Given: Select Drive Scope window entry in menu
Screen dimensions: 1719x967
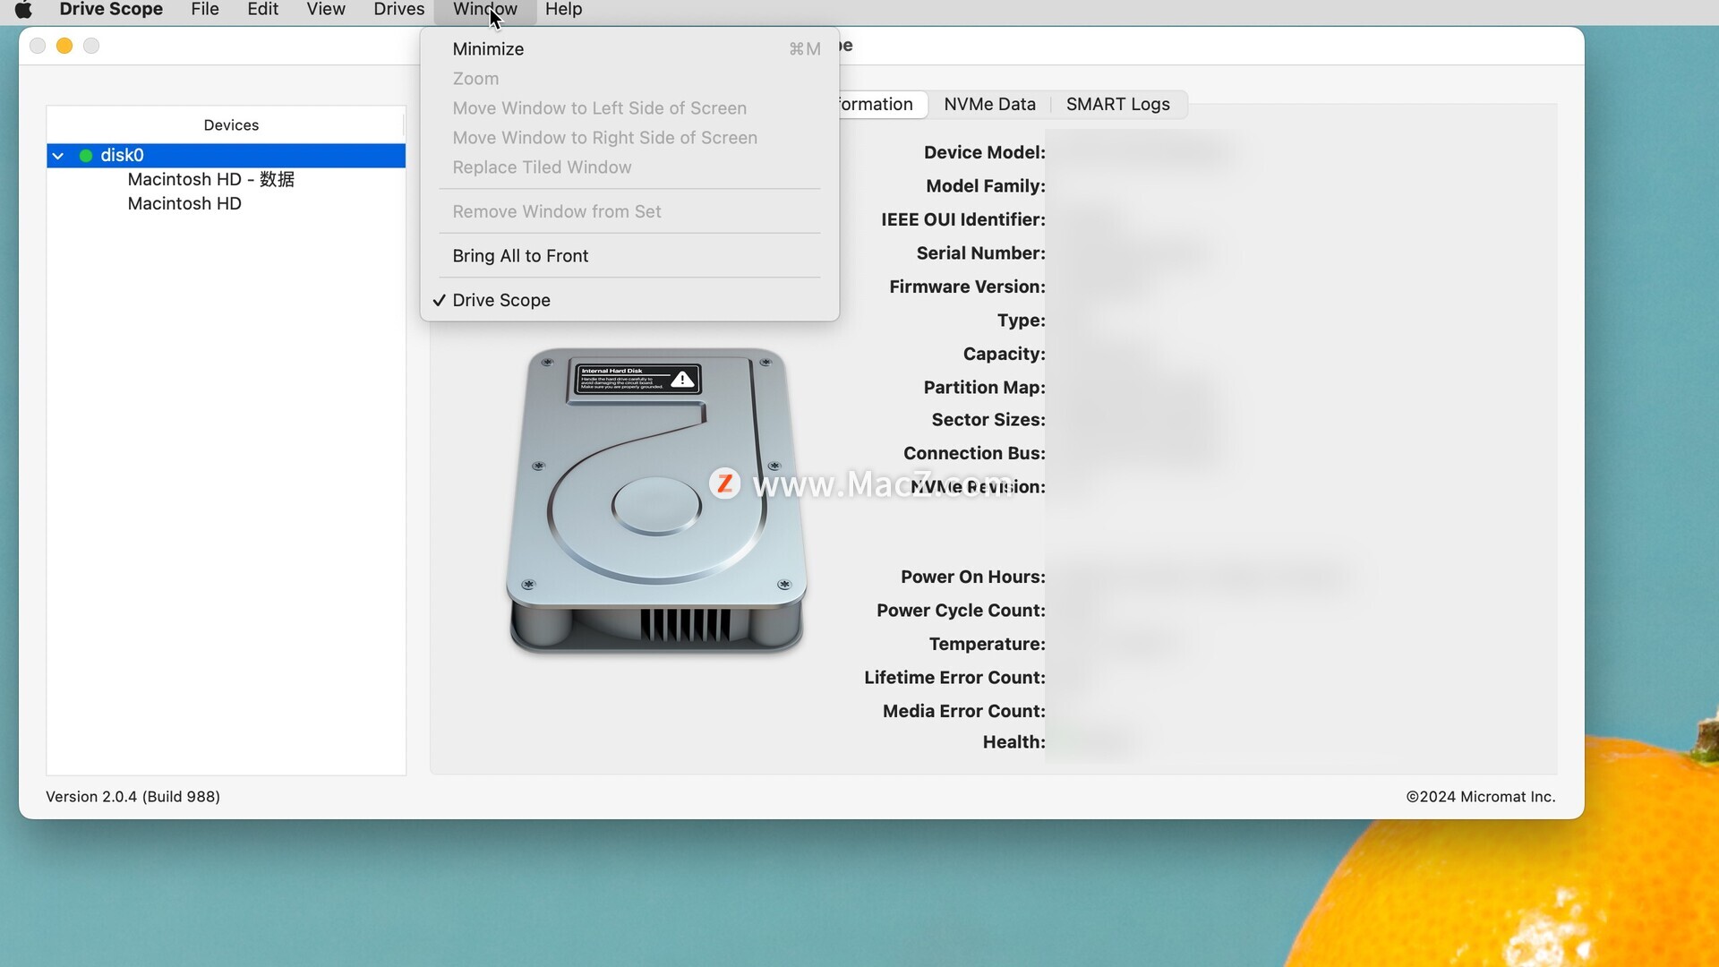Looking at the screenshot, I should 501,301.
